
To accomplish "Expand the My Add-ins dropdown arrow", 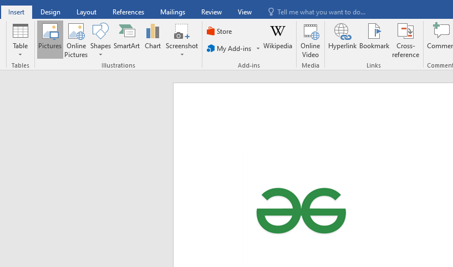I will tap(258, 49).
